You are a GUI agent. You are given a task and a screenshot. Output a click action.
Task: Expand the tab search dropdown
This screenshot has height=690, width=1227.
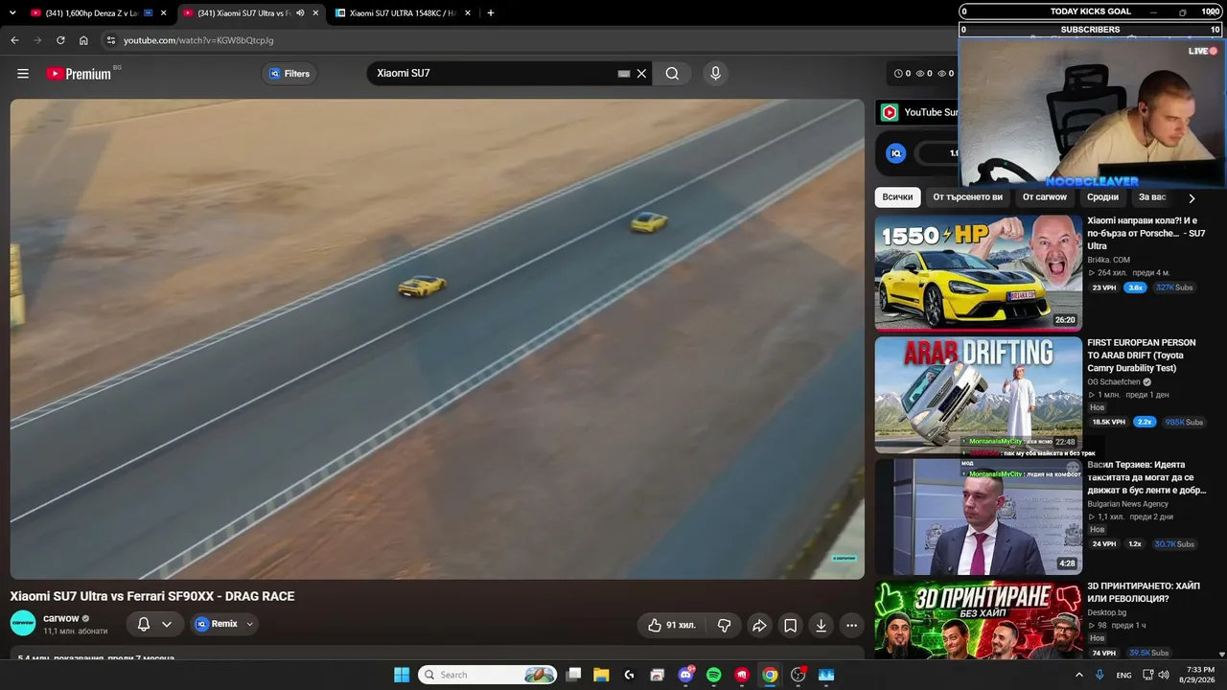tap(12, 13)
